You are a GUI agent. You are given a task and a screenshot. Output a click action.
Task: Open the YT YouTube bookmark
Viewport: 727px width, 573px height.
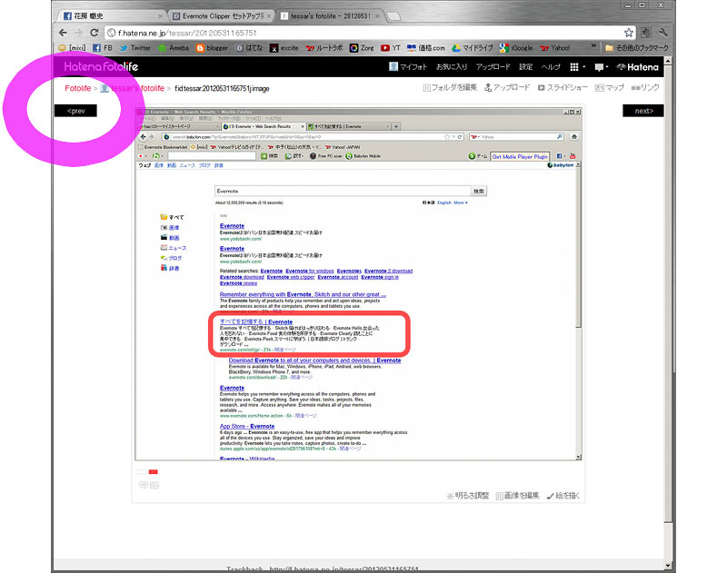[391, 48]
